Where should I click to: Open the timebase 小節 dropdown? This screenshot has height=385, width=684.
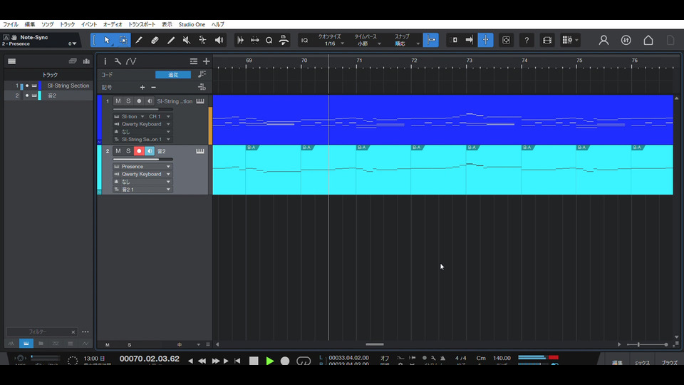366,44
